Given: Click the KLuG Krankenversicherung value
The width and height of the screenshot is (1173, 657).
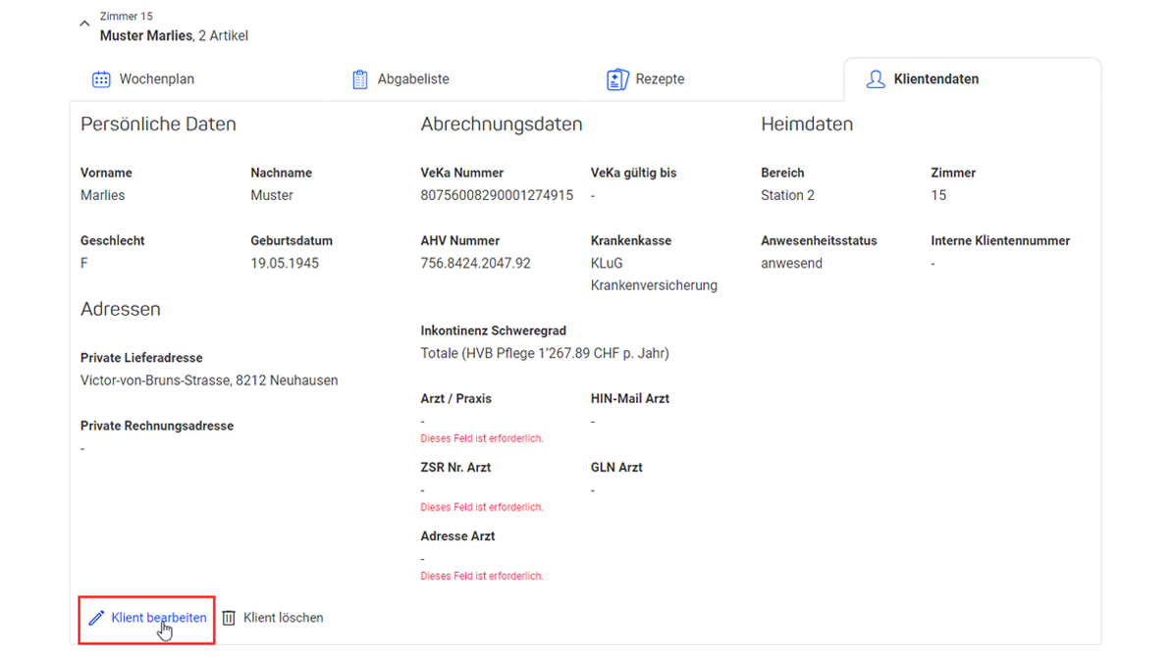Looking at the screenshot, I should point(654,275).
